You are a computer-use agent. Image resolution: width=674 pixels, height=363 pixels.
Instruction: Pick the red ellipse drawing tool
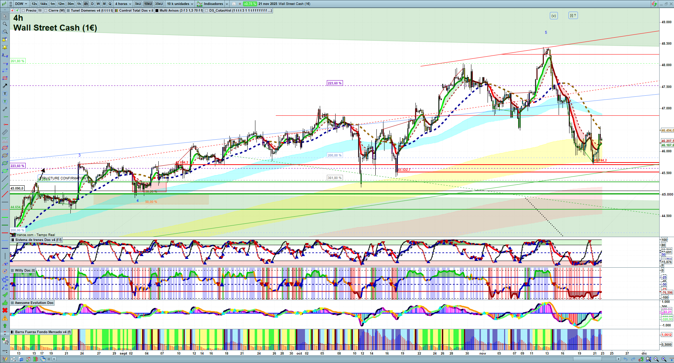coord(5,148)
